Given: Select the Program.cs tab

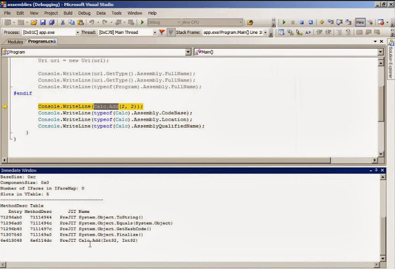Looking at the screenshot, I should click(41, 41).
